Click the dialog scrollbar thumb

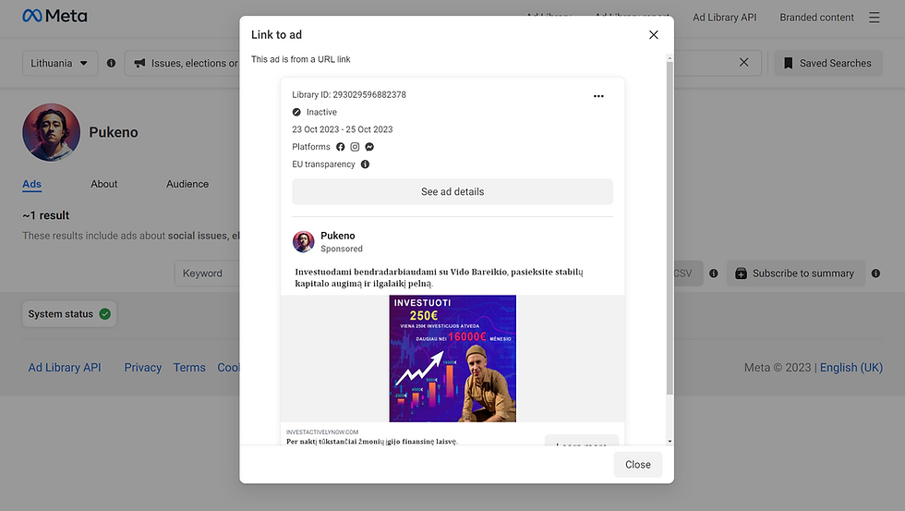pos(670,228)
